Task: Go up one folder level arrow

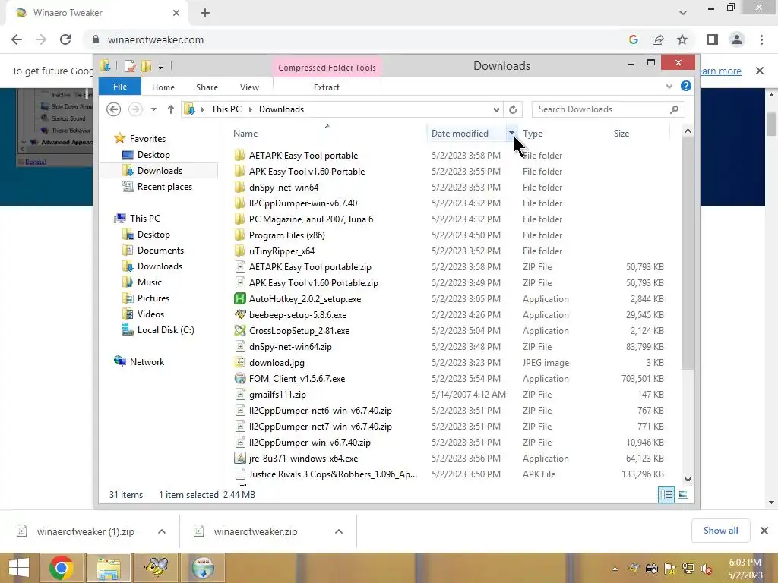Action: (171, 109)
